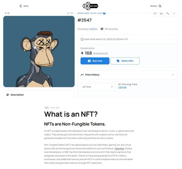Click the MENU label

[x=26, y=6]
